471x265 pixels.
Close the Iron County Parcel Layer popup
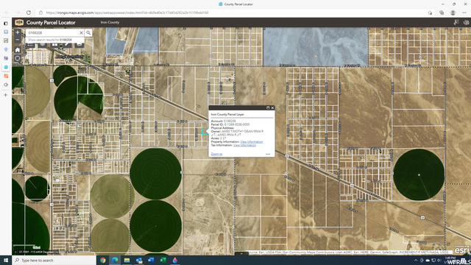[272, 108]
